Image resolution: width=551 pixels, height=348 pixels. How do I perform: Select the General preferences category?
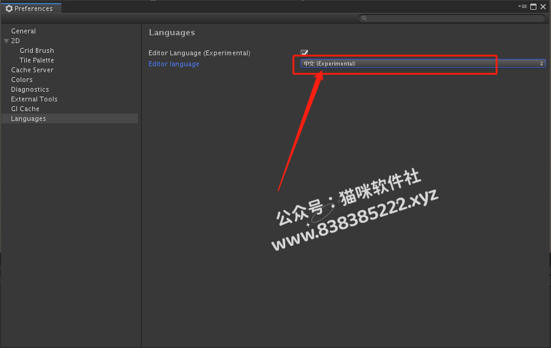pyautogui.click(x=23, y=31)
